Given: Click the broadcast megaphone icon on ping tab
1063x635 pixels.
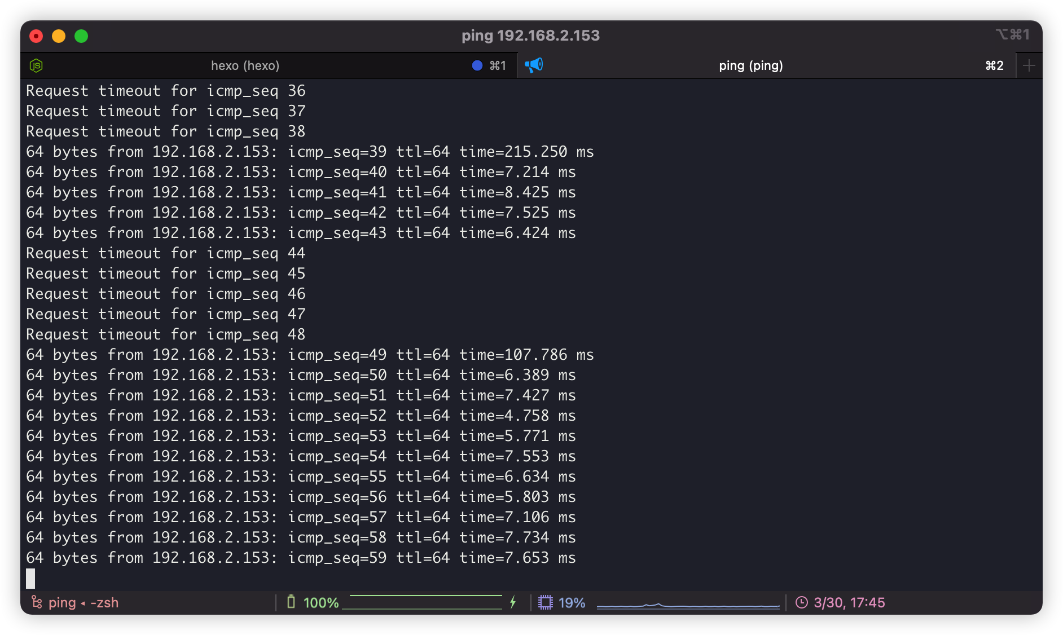Looking at the screenshot, I should coord(534,65).
